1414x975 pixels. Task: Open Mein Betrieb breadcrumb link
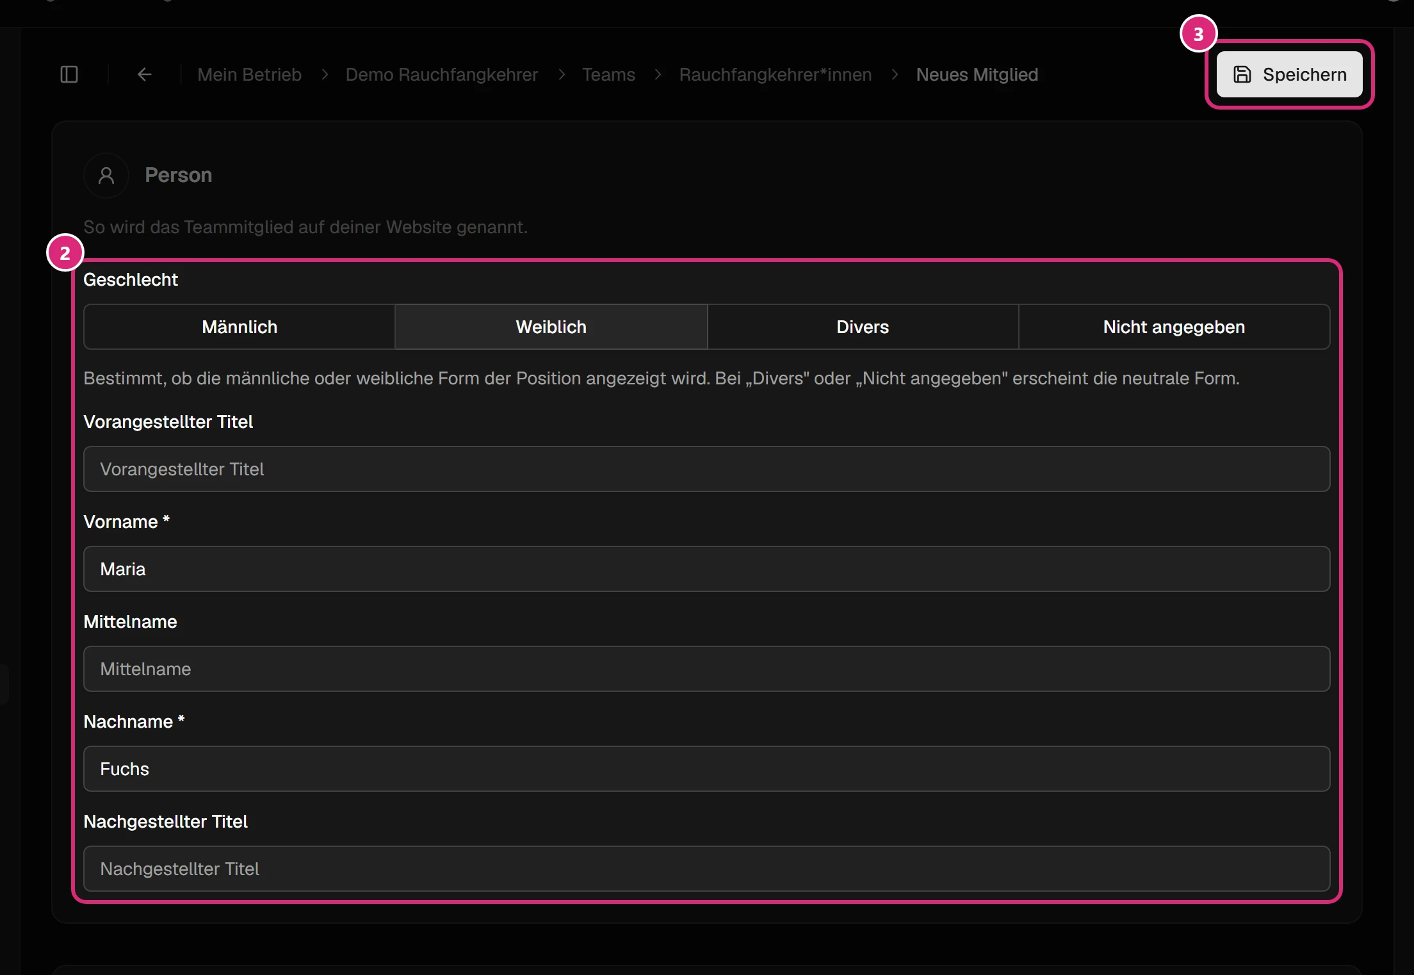click(250, 75)
